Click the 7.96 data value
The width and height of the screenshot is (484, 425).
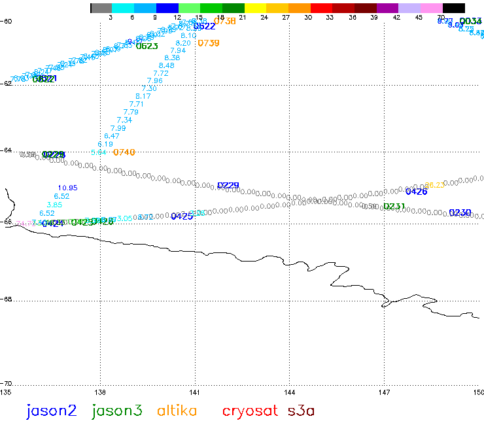pyautogui.click(x=154, y=81)
